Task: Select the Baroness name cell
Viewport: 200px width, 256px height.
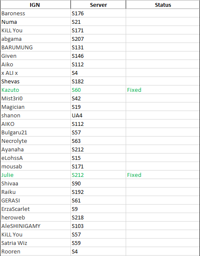Action: pos(35,13)
